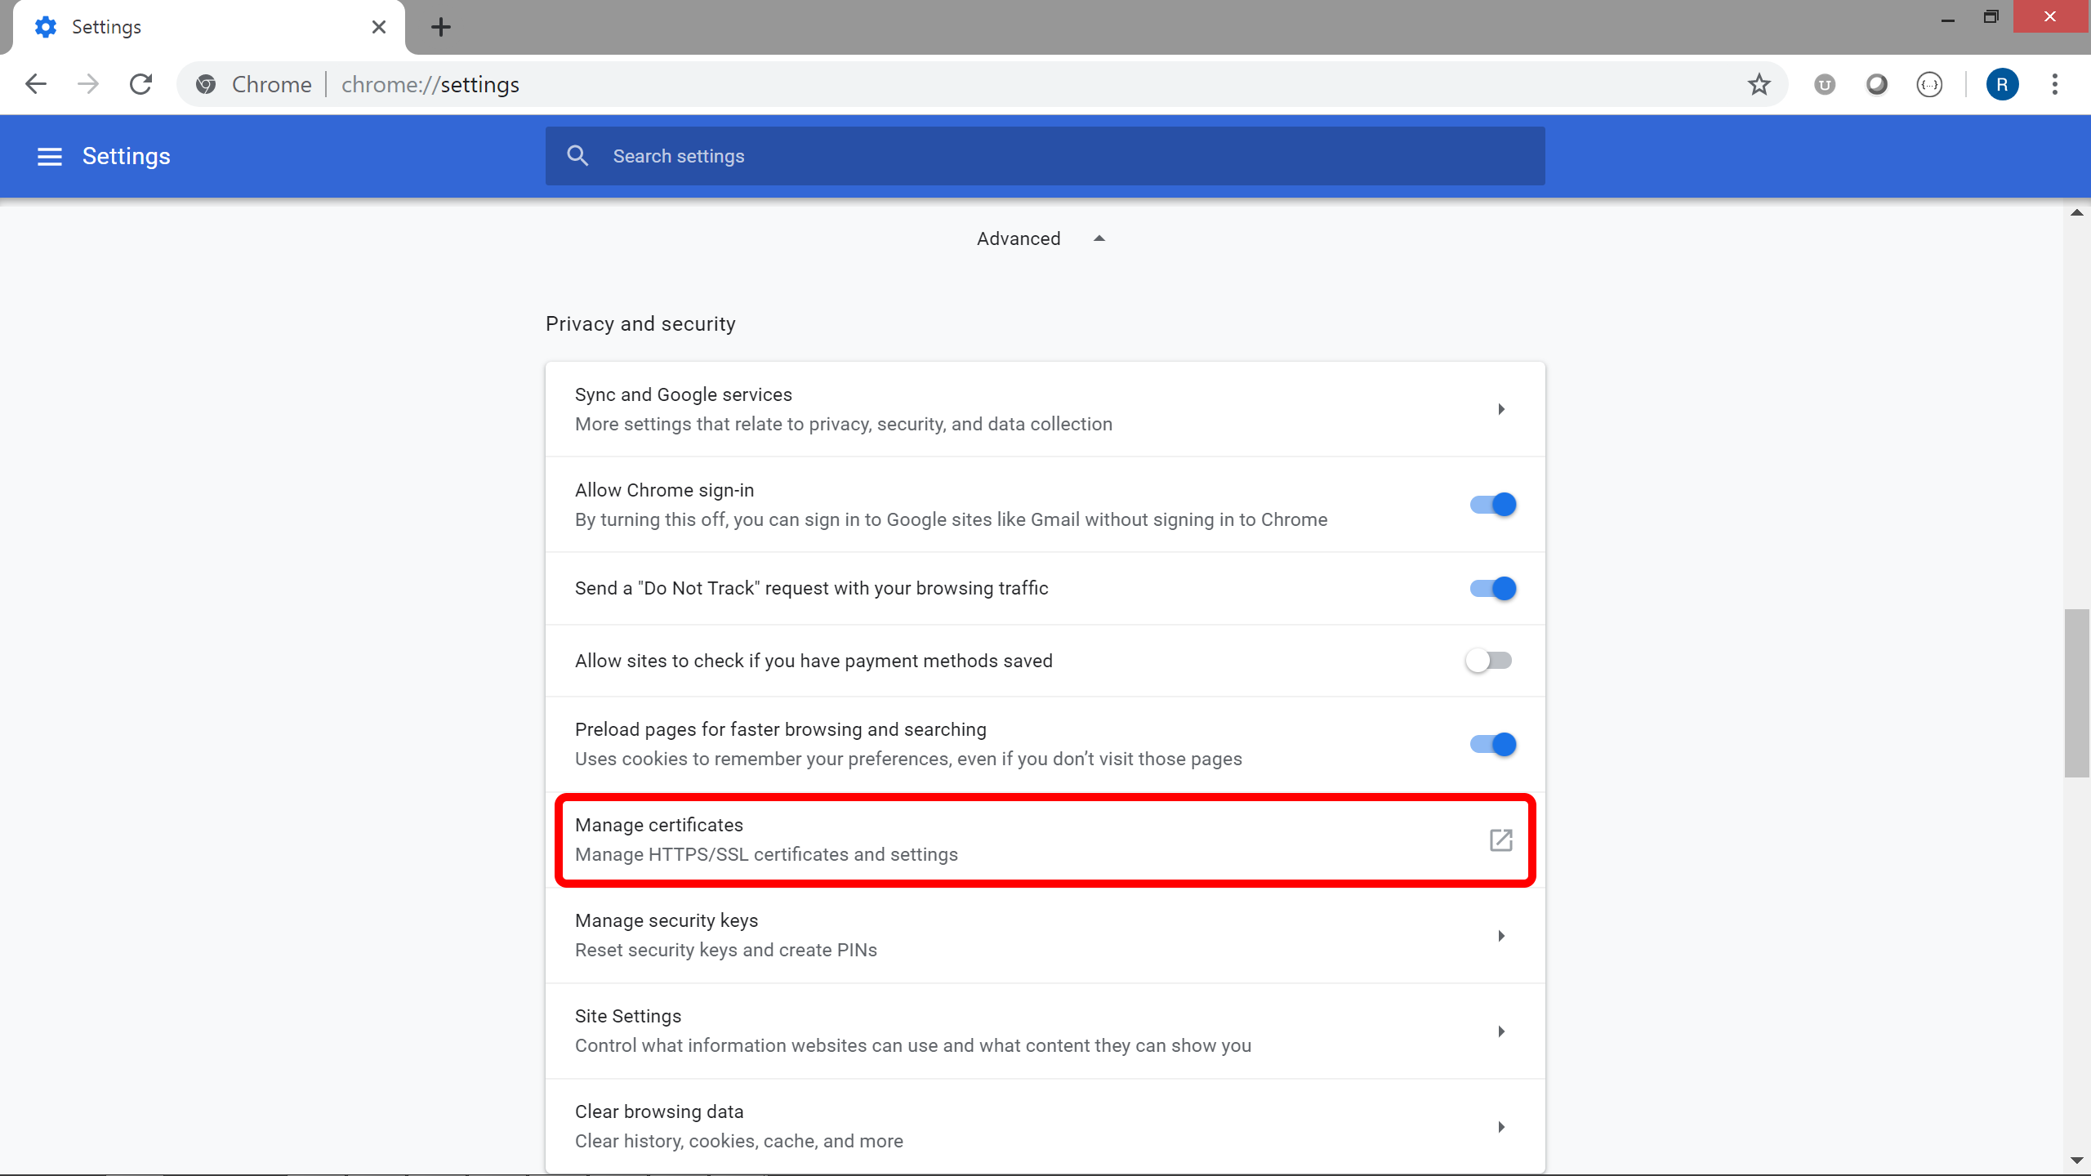Viewport: 2091px width, 1176px height.
Task: Open Site Settings row
Action: [x=1045, y=1031]
